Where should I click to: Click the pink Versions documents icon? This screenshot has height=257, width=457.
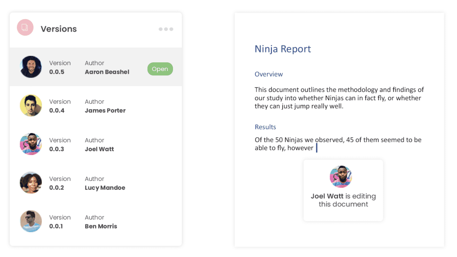coord(25,28)
